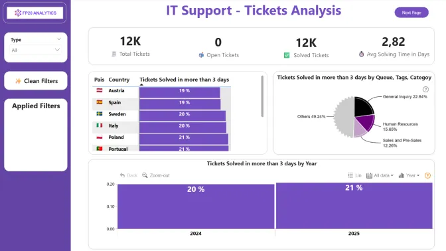Open the Year granularity dropdown
Image resolution: width=446 pixels, height=251 pixels.
tap(409, 175)
